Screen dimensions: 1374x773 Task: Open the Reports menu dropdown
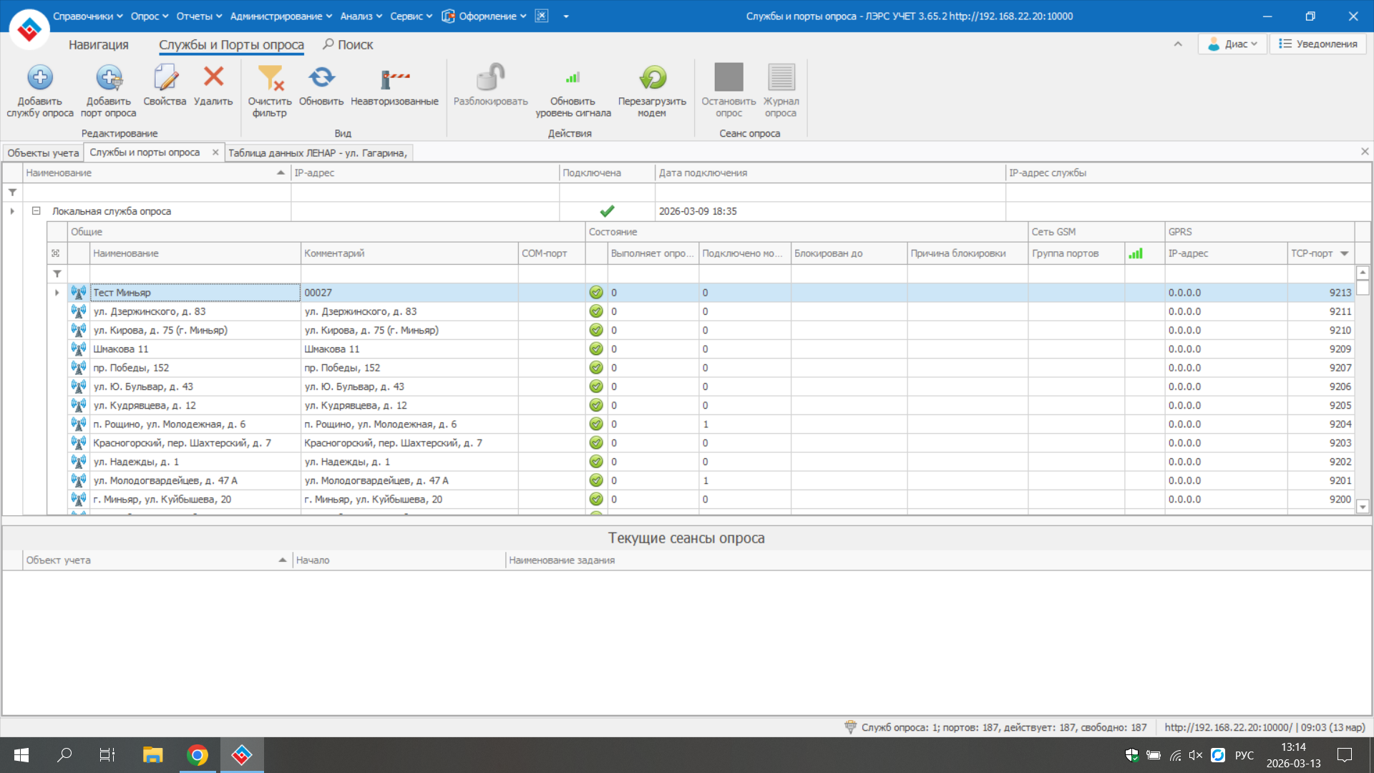pyautogui.click(x=199, y=16)
